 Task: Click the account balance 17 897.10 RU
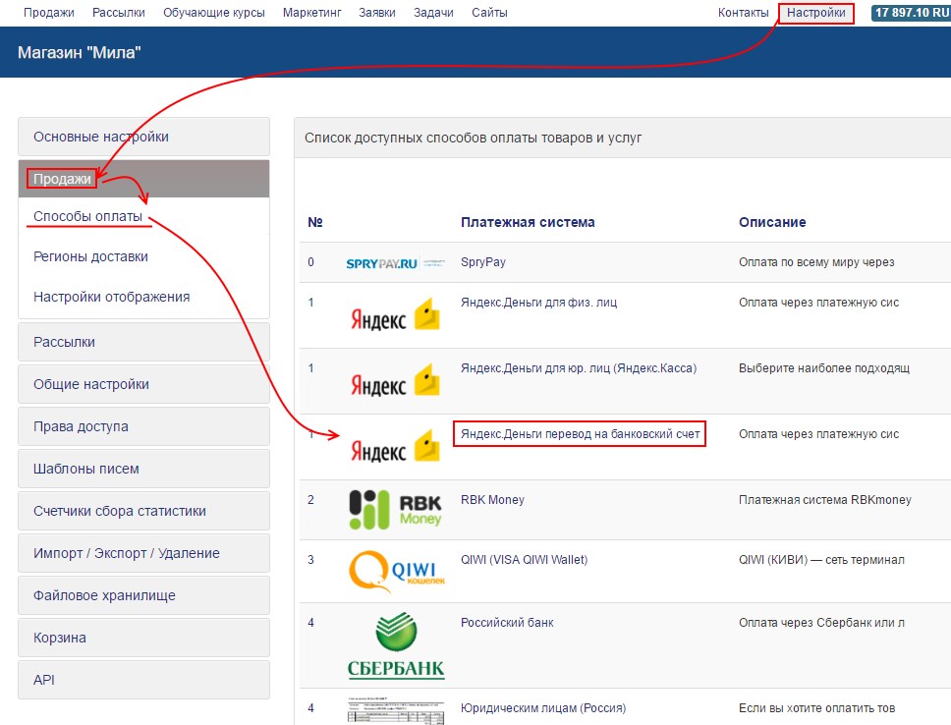point(911,13)
